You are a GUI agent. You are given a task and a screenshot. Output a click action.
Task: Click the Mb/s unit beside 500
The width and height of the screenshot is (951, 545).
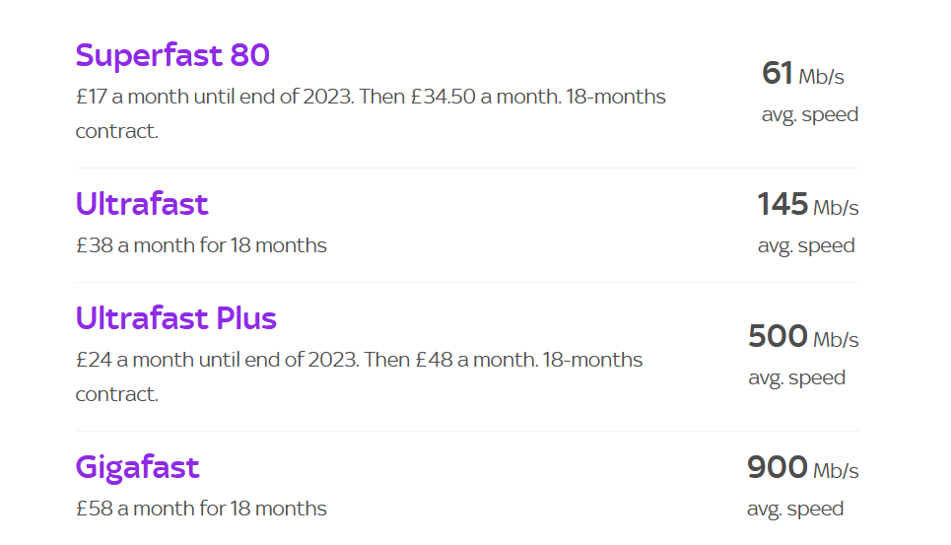pos(836,340)
